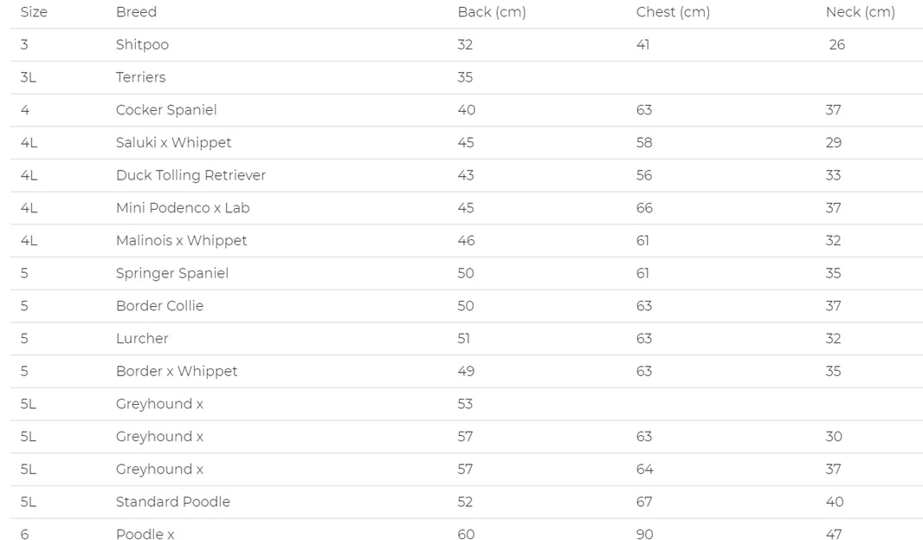Select the Duck Tolling Retriever cell

coord(190,175)
